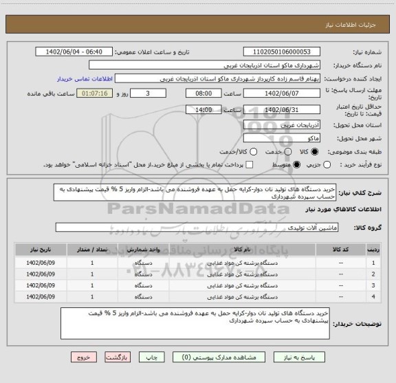This screenshot has width=396, height=383.
Task: Click the response deadline date 1402/06/07
Action: pyautogui.click(x=282, y=94)
